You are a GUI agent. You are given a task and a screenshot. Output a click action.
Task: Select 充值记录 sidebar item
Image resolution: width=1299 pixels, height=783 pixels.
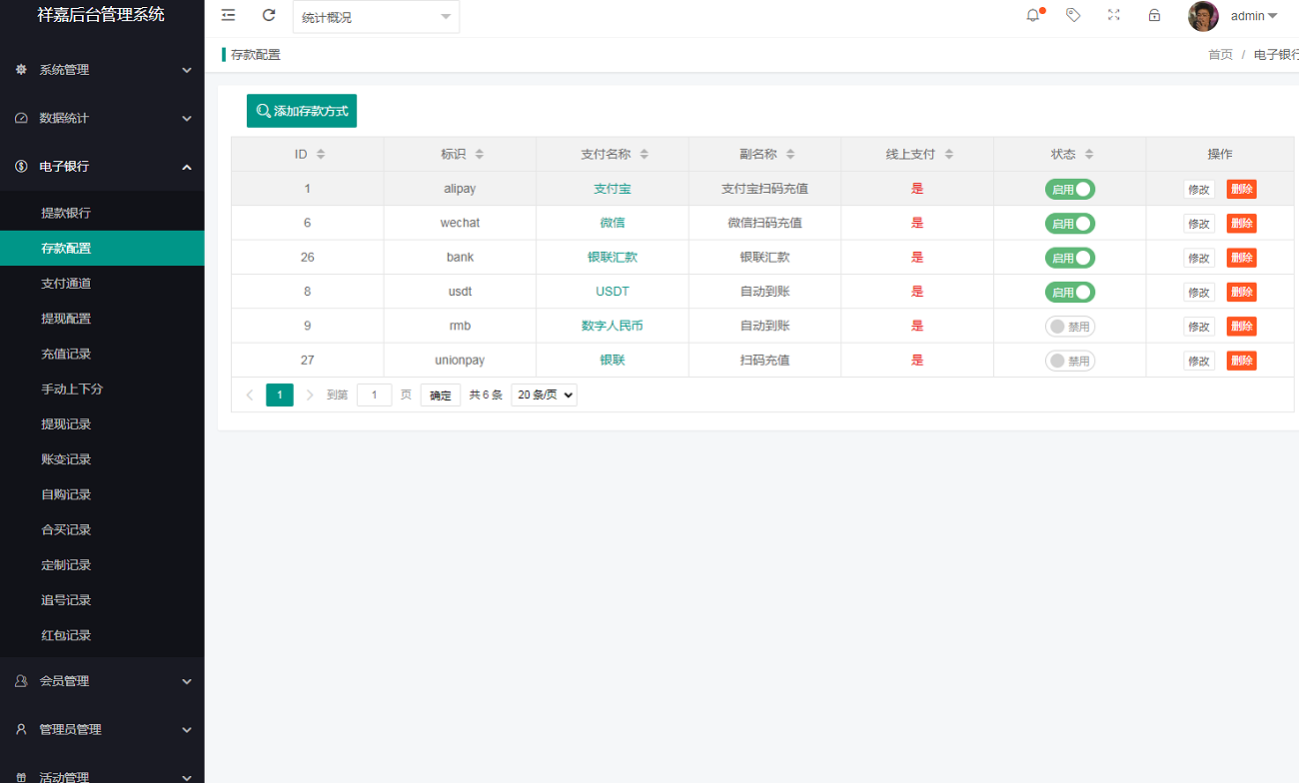coord(66,354)
